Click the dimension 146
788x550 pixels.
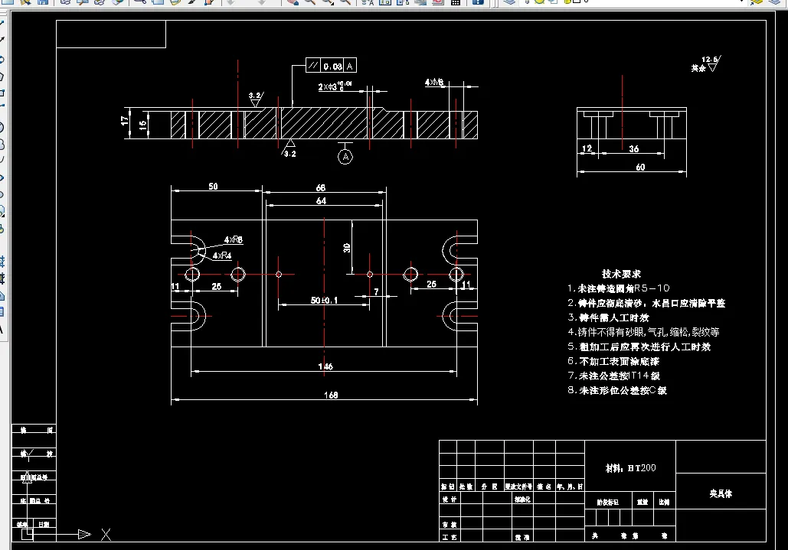pos(325,366)
